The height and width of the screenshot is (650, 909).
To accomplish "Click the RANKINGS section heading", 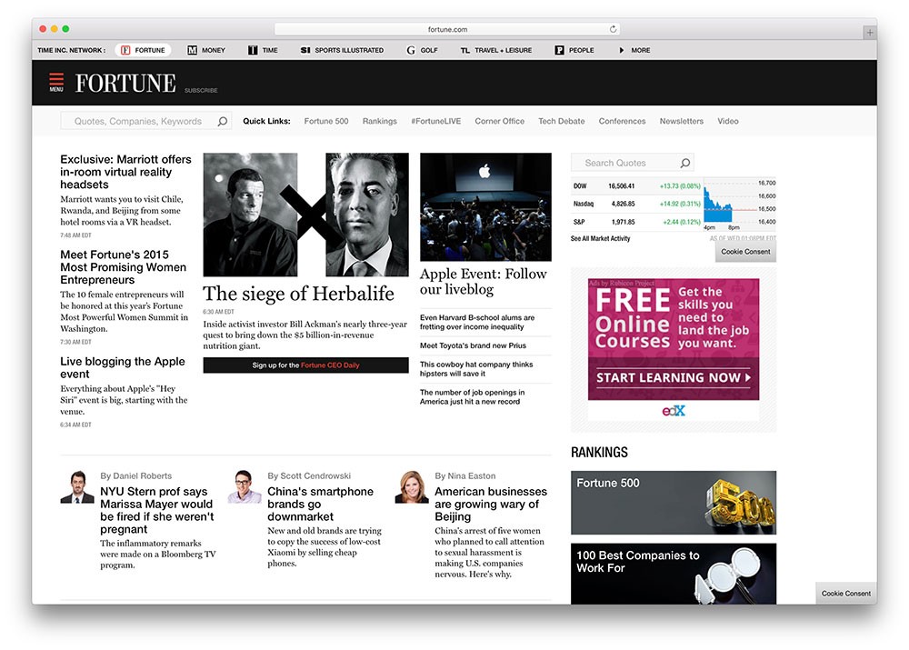I will click(x=599, y=453).
